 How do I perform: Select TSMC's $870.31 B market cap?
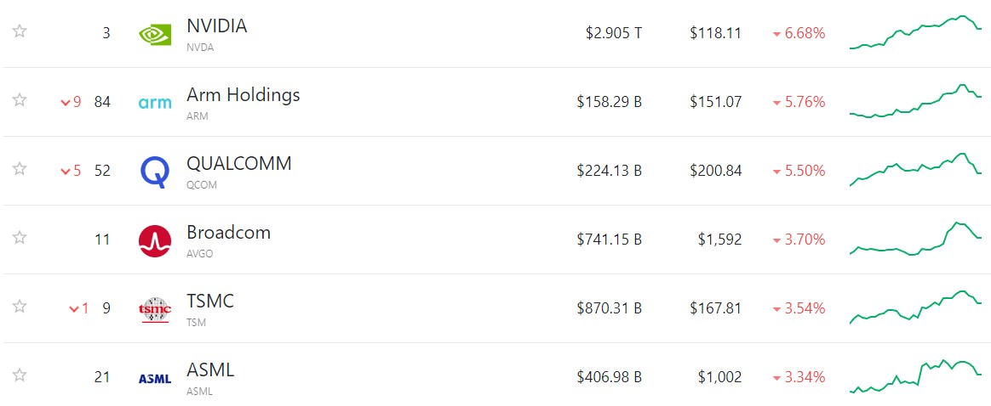610,308
